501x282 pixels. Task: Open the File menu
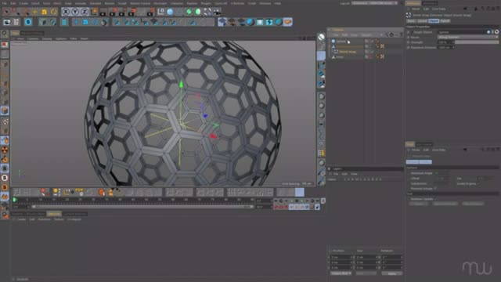click(x=5, y=3)
